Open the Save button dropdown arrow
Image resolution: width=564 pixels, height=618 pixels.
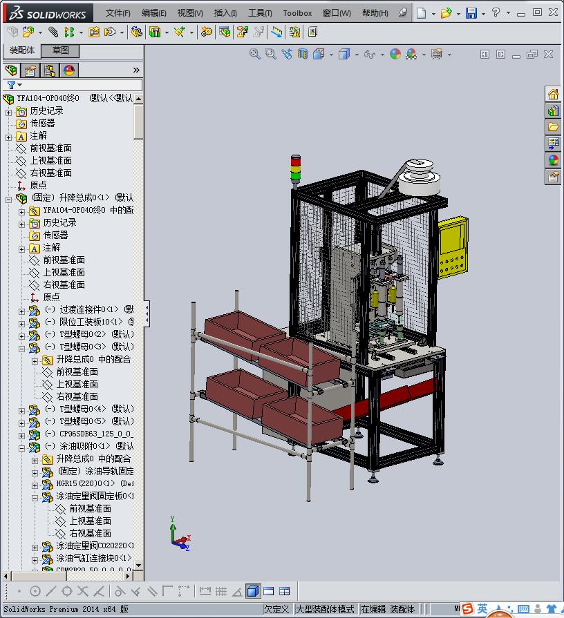pyautogui.click(x=483, y=14)
